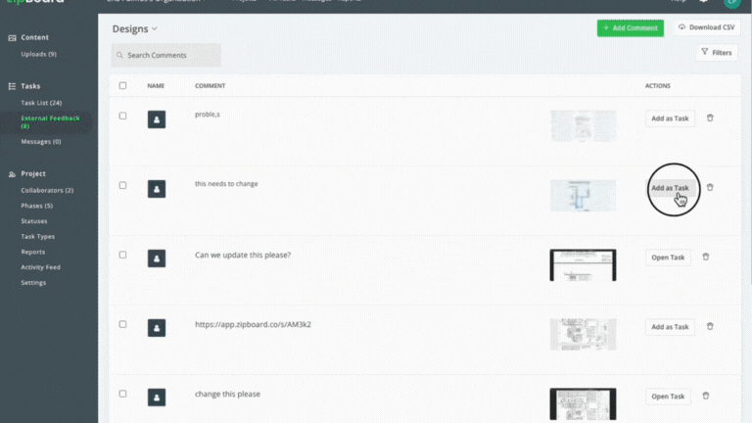The image size is (752, 423).
Task: Open Uploads (9) in sidebar
Action: [x=38, y=54]
